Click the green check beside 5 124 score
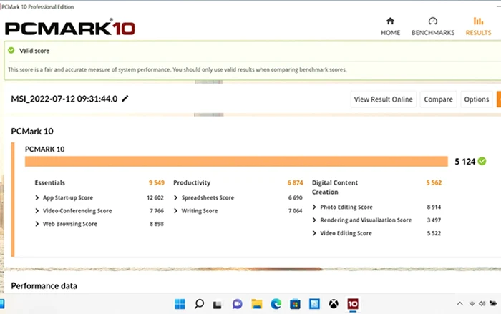 (x=482, y=162)
